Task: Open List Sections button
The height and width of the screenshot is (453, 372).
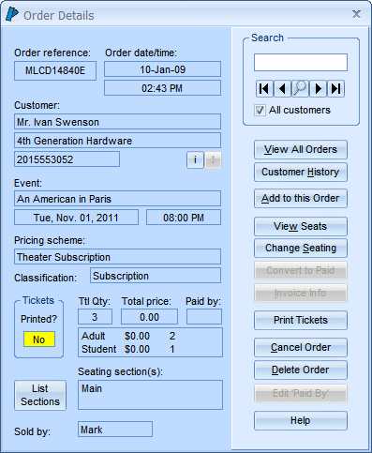Action: (40, 395)
